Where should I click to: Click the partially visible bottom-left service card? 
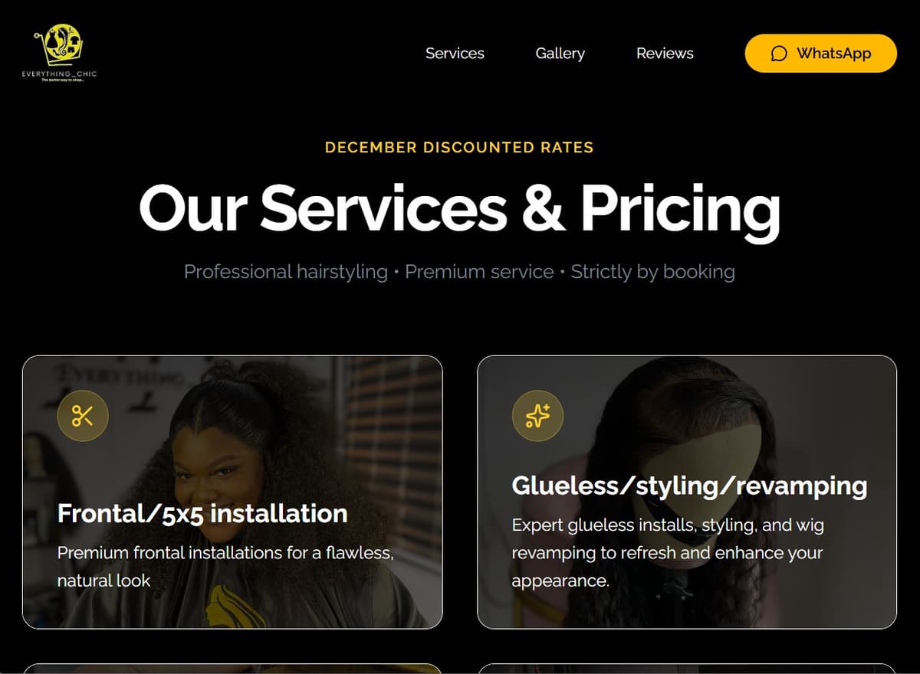coord(232,669)
